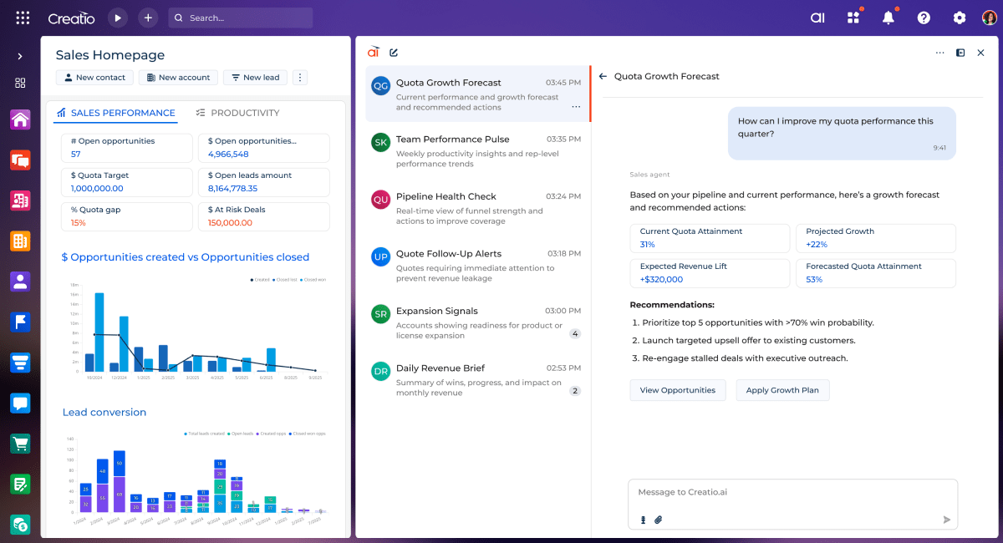The image size is (1003, 543).
Task: Toggle the chat panel docking mode
Action: pos(960,53)
